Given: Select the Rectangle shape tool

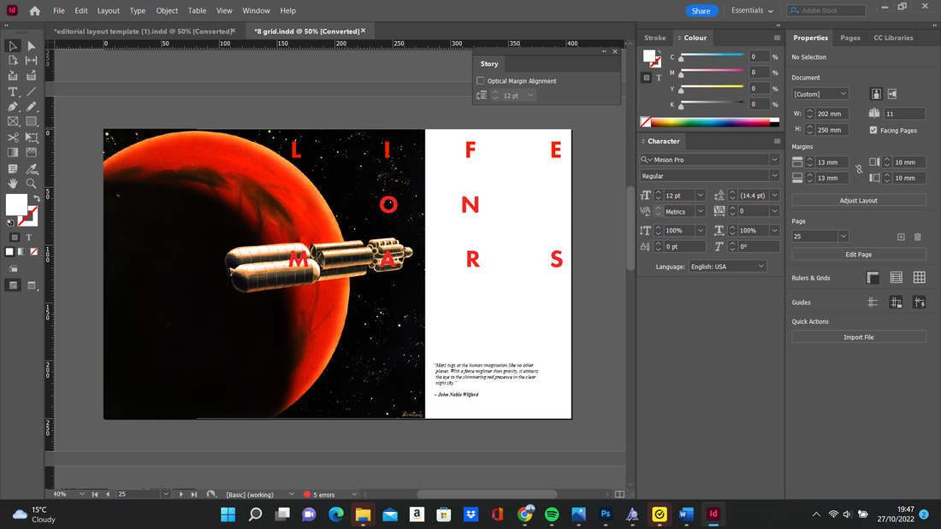Looking at the screenshot, I should pos(31,121).
